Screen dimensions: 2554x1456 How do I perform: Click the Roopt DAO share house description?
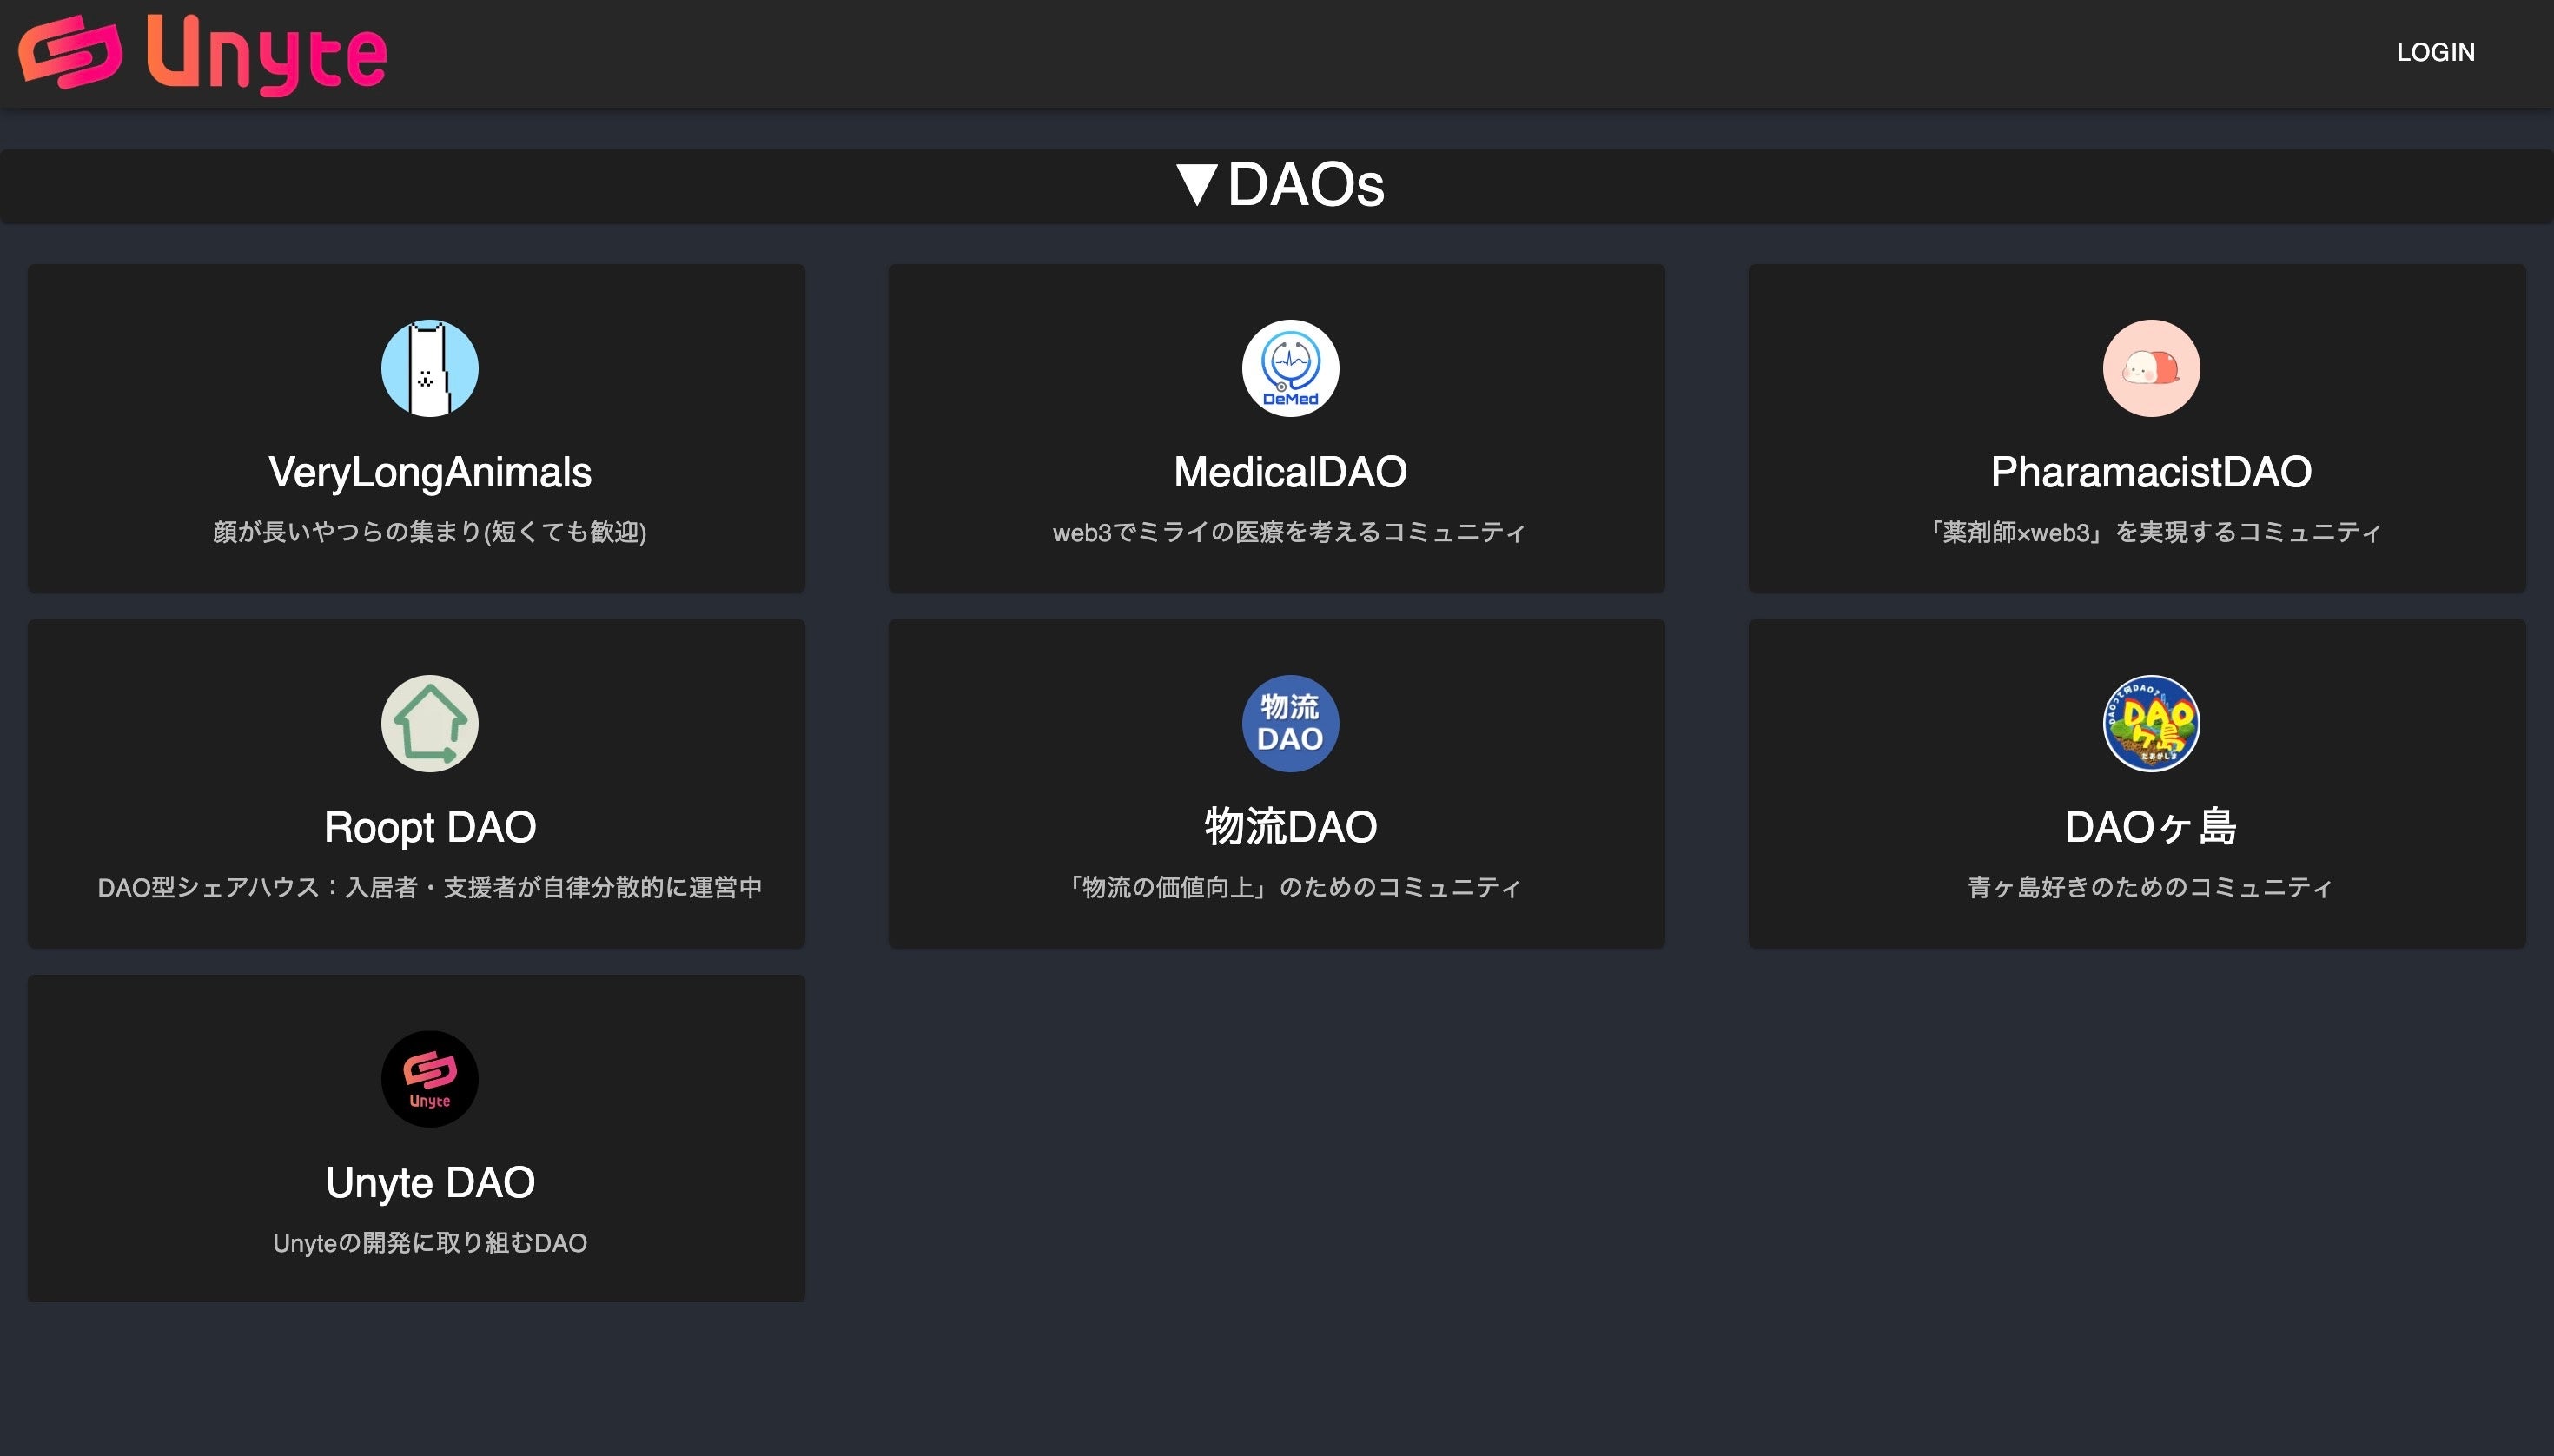429,887
